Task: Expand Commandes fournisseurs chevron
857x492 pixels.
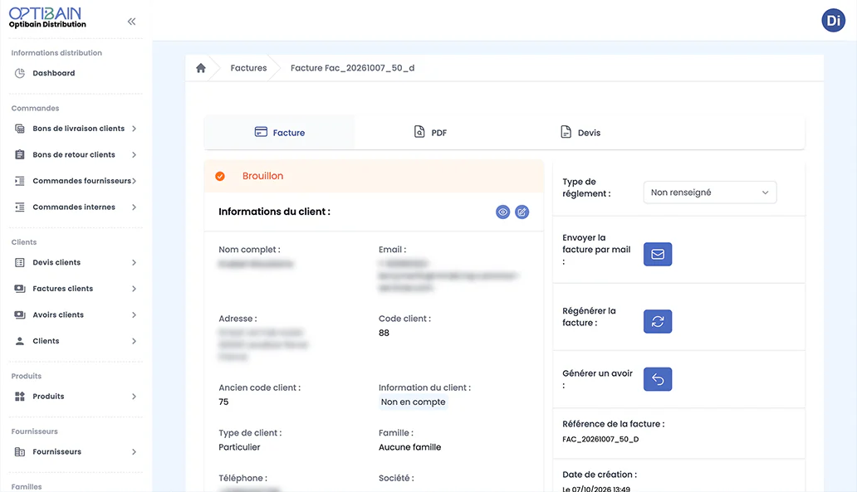Action: [134, 181]
